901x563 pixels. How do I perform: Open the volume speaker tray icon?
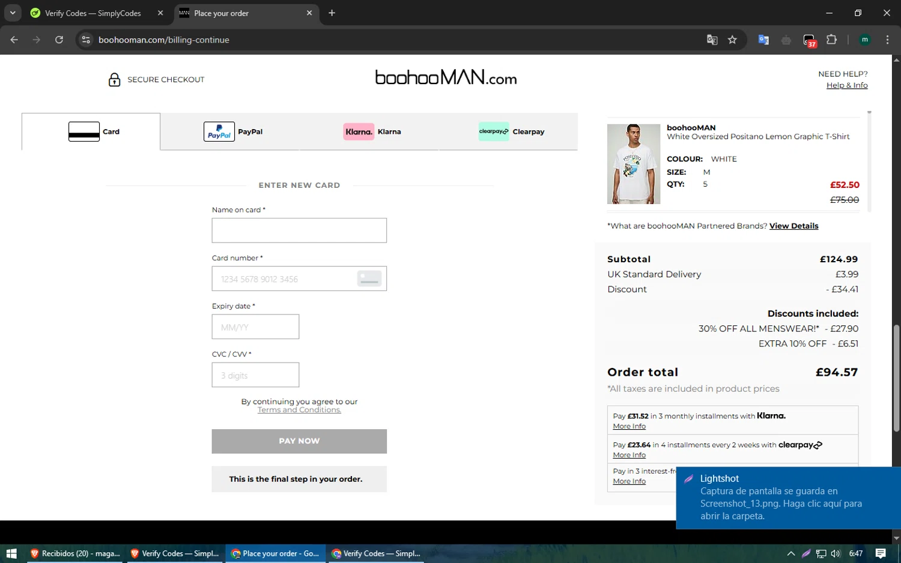point(836,553)
